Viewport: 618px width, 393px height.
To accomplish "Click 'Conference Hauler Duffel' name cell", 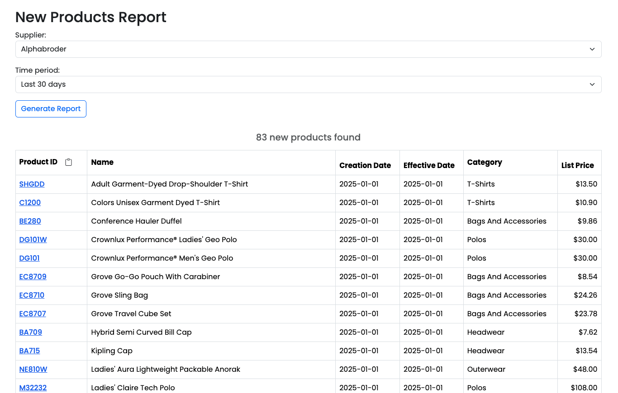I will [x=211, y=221].
